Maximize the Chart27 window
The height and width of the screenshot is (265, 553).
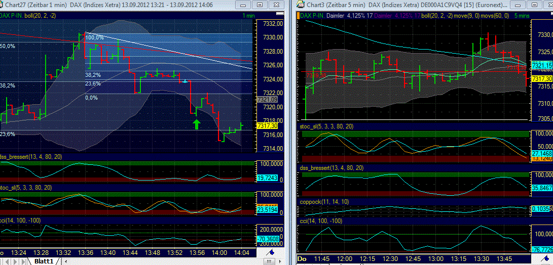click(x=260, y=5)
